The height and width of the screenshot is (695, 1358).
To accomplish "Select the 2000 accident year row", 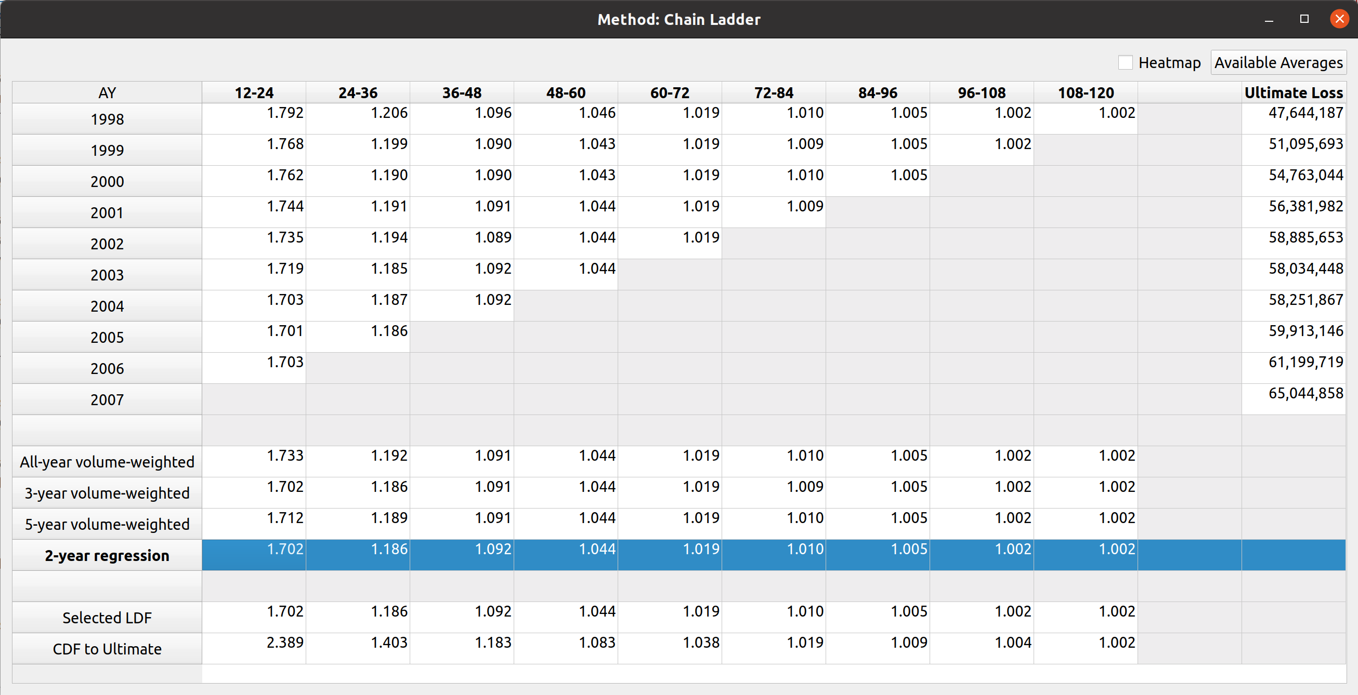I will [x=107, y=181].
